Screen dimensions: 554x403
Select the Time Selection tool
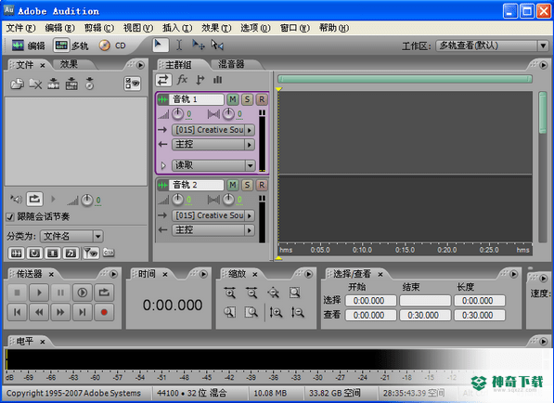[179, 45]
